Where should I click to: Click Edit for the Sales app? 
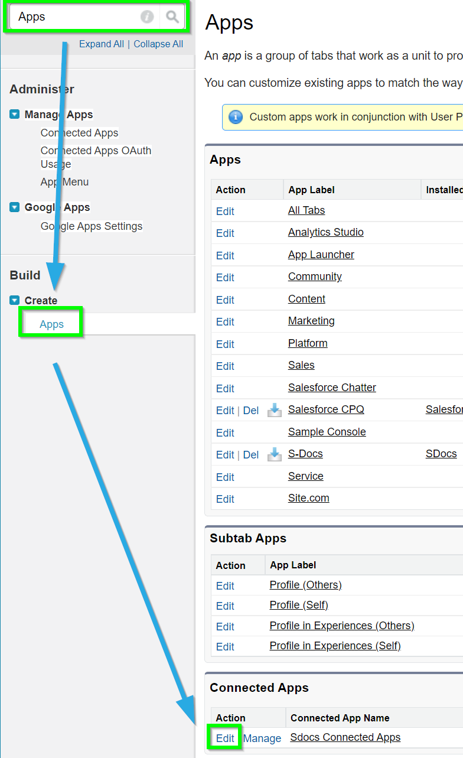click(225, 366)
